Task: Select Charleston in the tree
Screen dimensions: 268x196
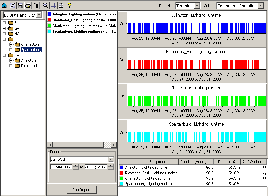Action: tap(30, 44)
